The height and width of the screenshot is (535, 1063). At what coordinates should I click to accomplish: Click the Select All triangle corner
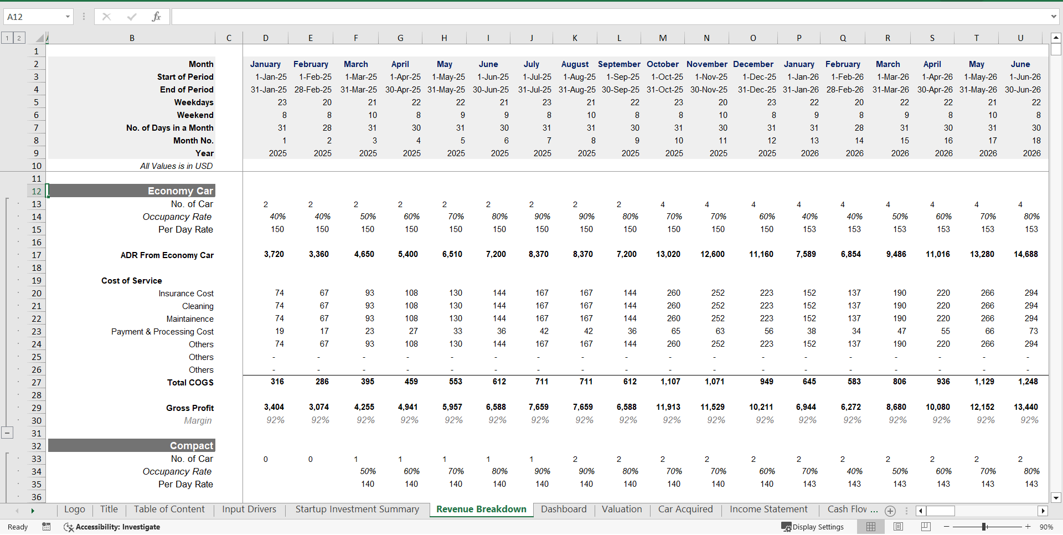click(x=39, y=38)
